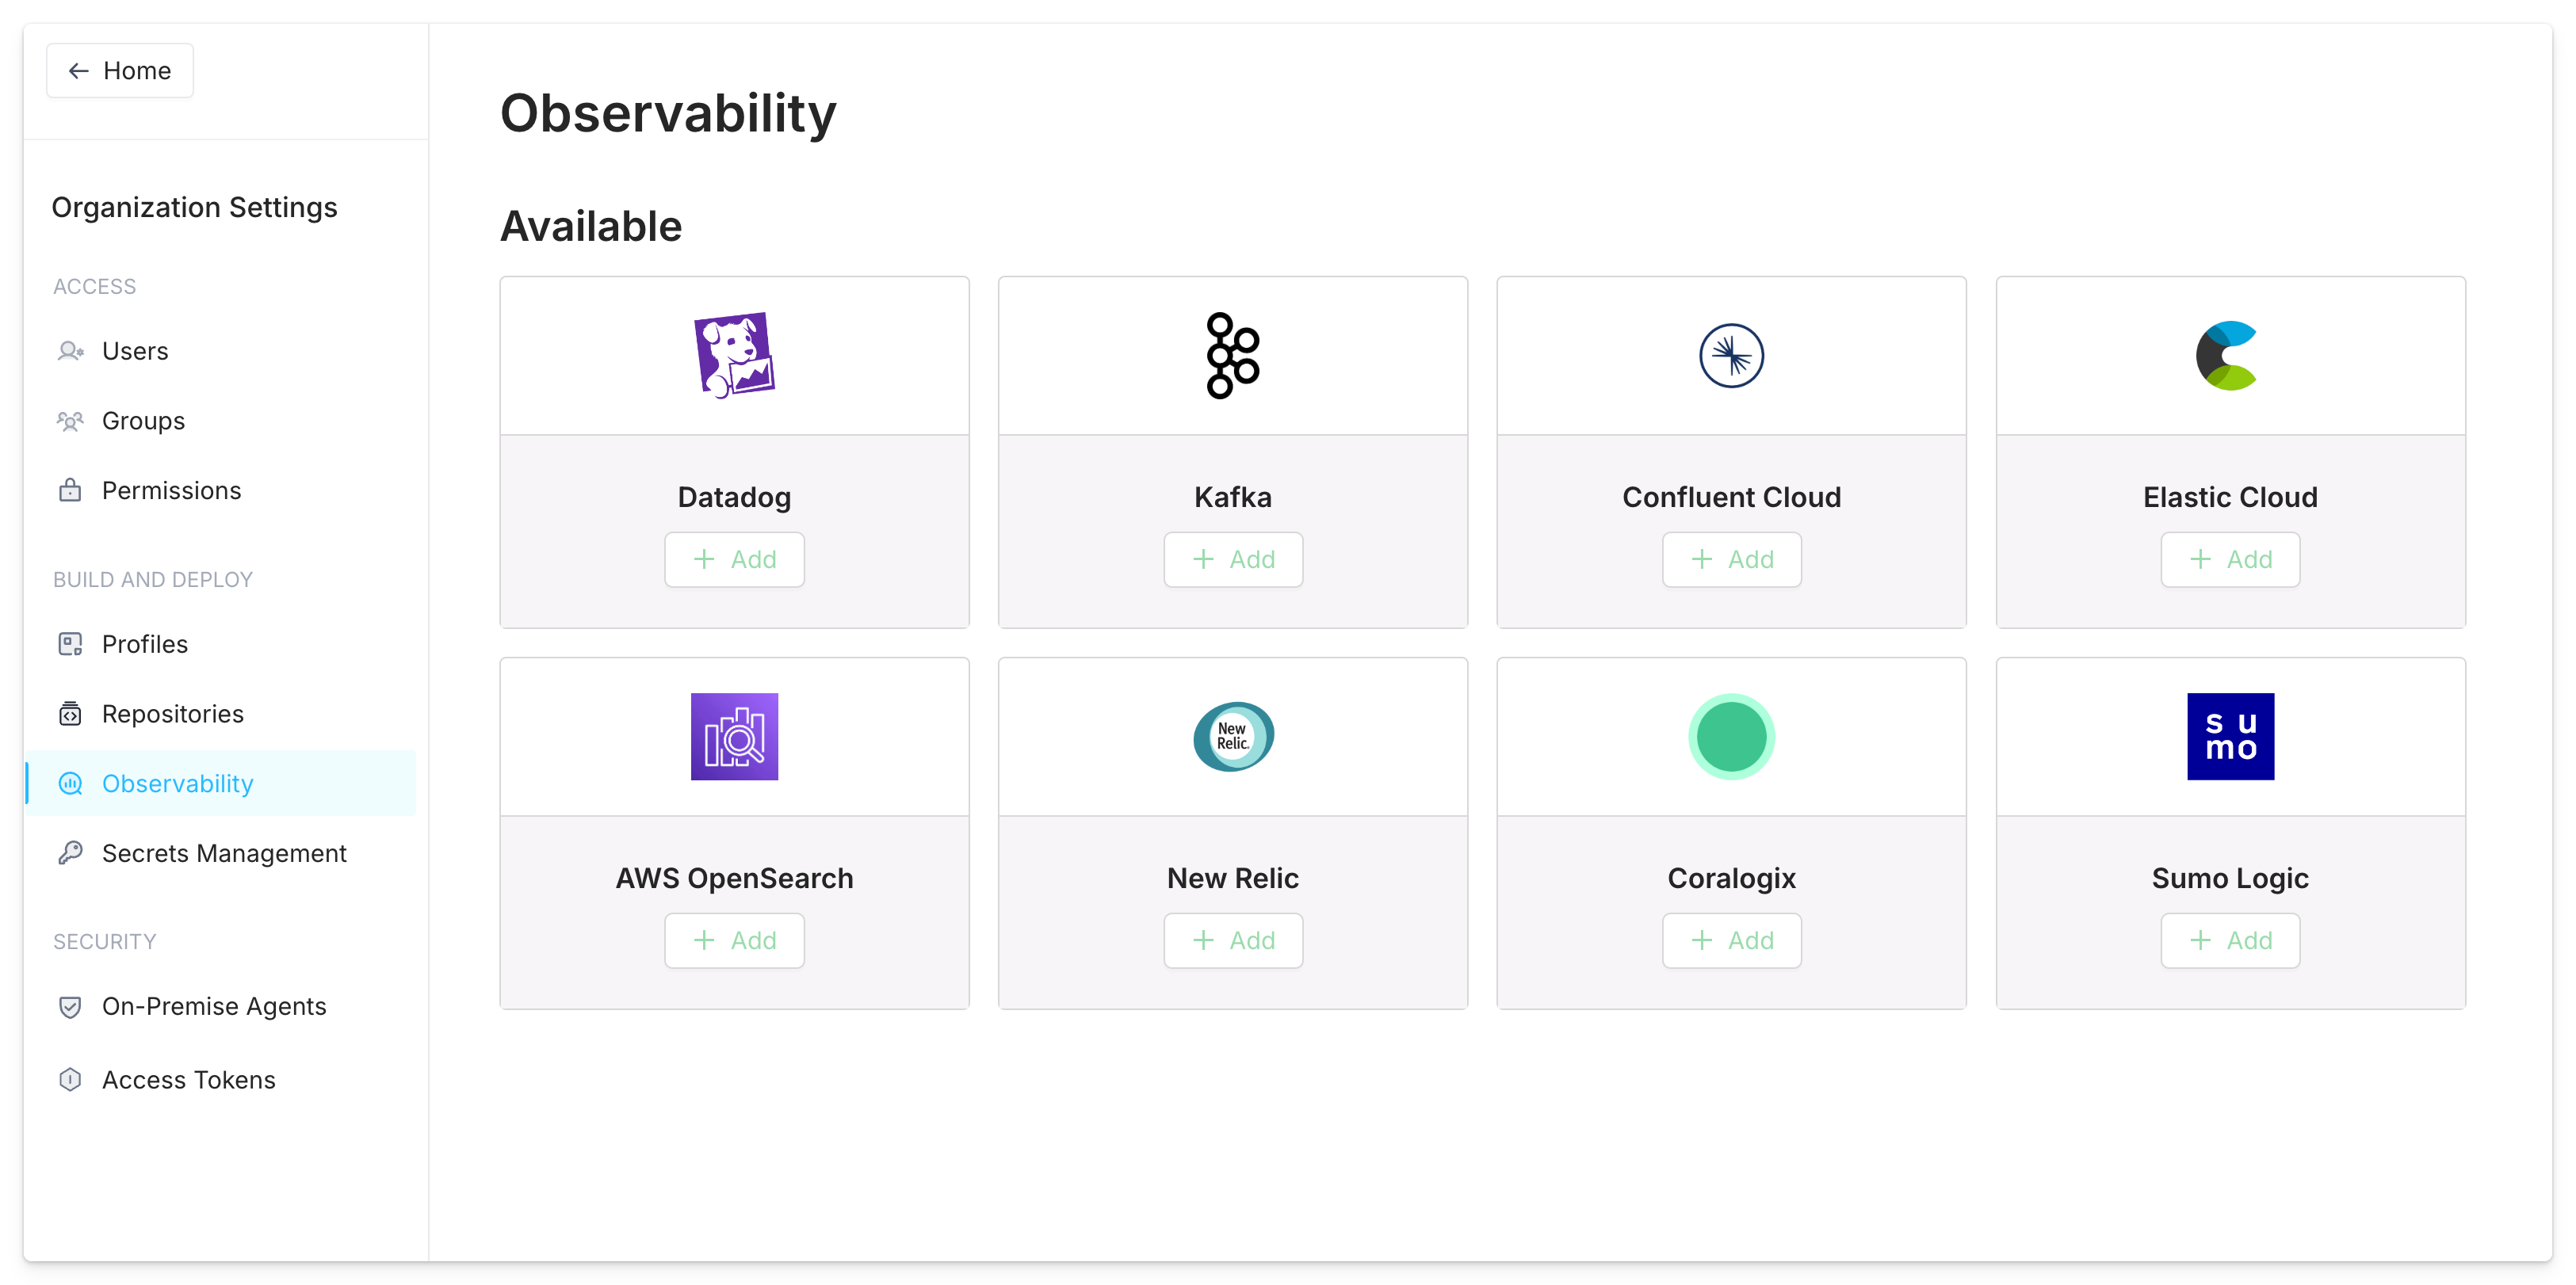This screenshot has height=1285, width=2576.
Task: Select the Users icon in the sidebar
Action: click(x=70, y=351)
